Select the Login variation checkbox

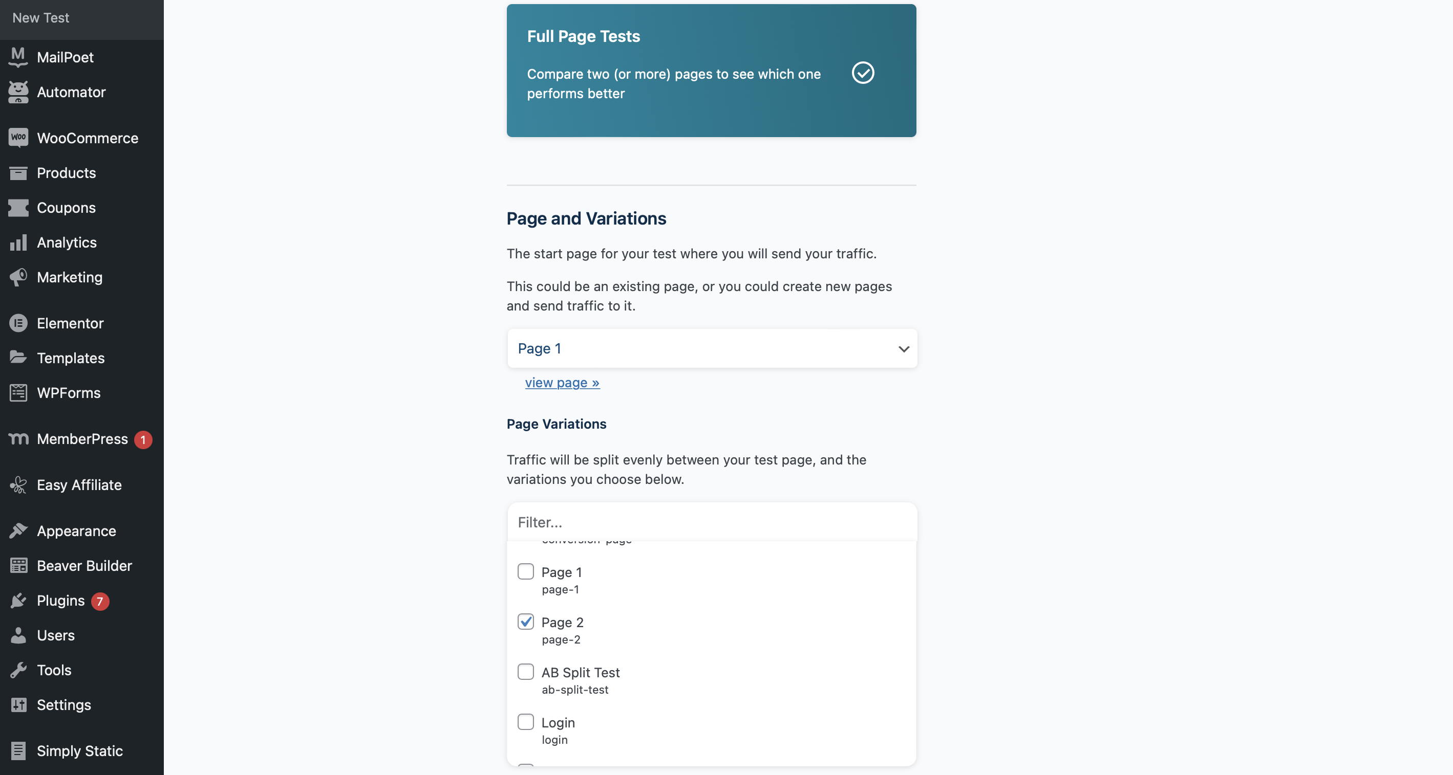coord(526,721)
